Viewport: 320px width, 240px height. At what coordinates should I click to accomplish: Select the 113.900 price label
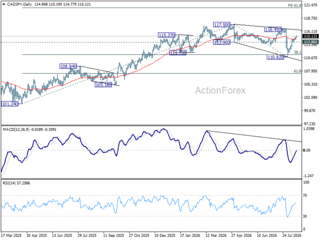coord(222,42)
